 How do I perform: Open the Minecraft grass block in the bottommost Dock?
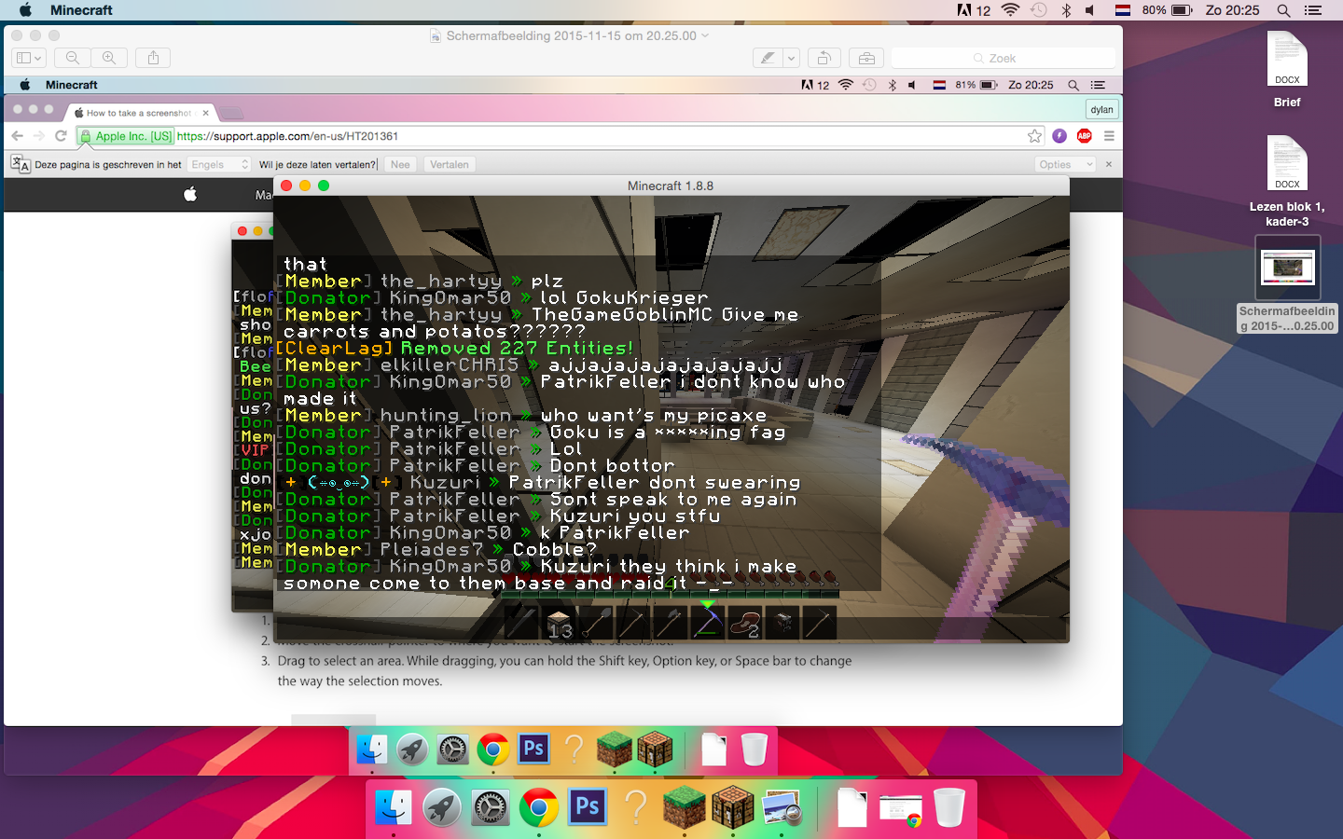click(685, 807)
